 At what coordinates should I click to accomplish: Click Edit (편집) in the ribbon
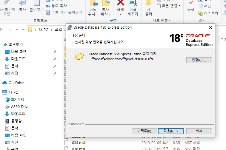click(x=205, y=6)
